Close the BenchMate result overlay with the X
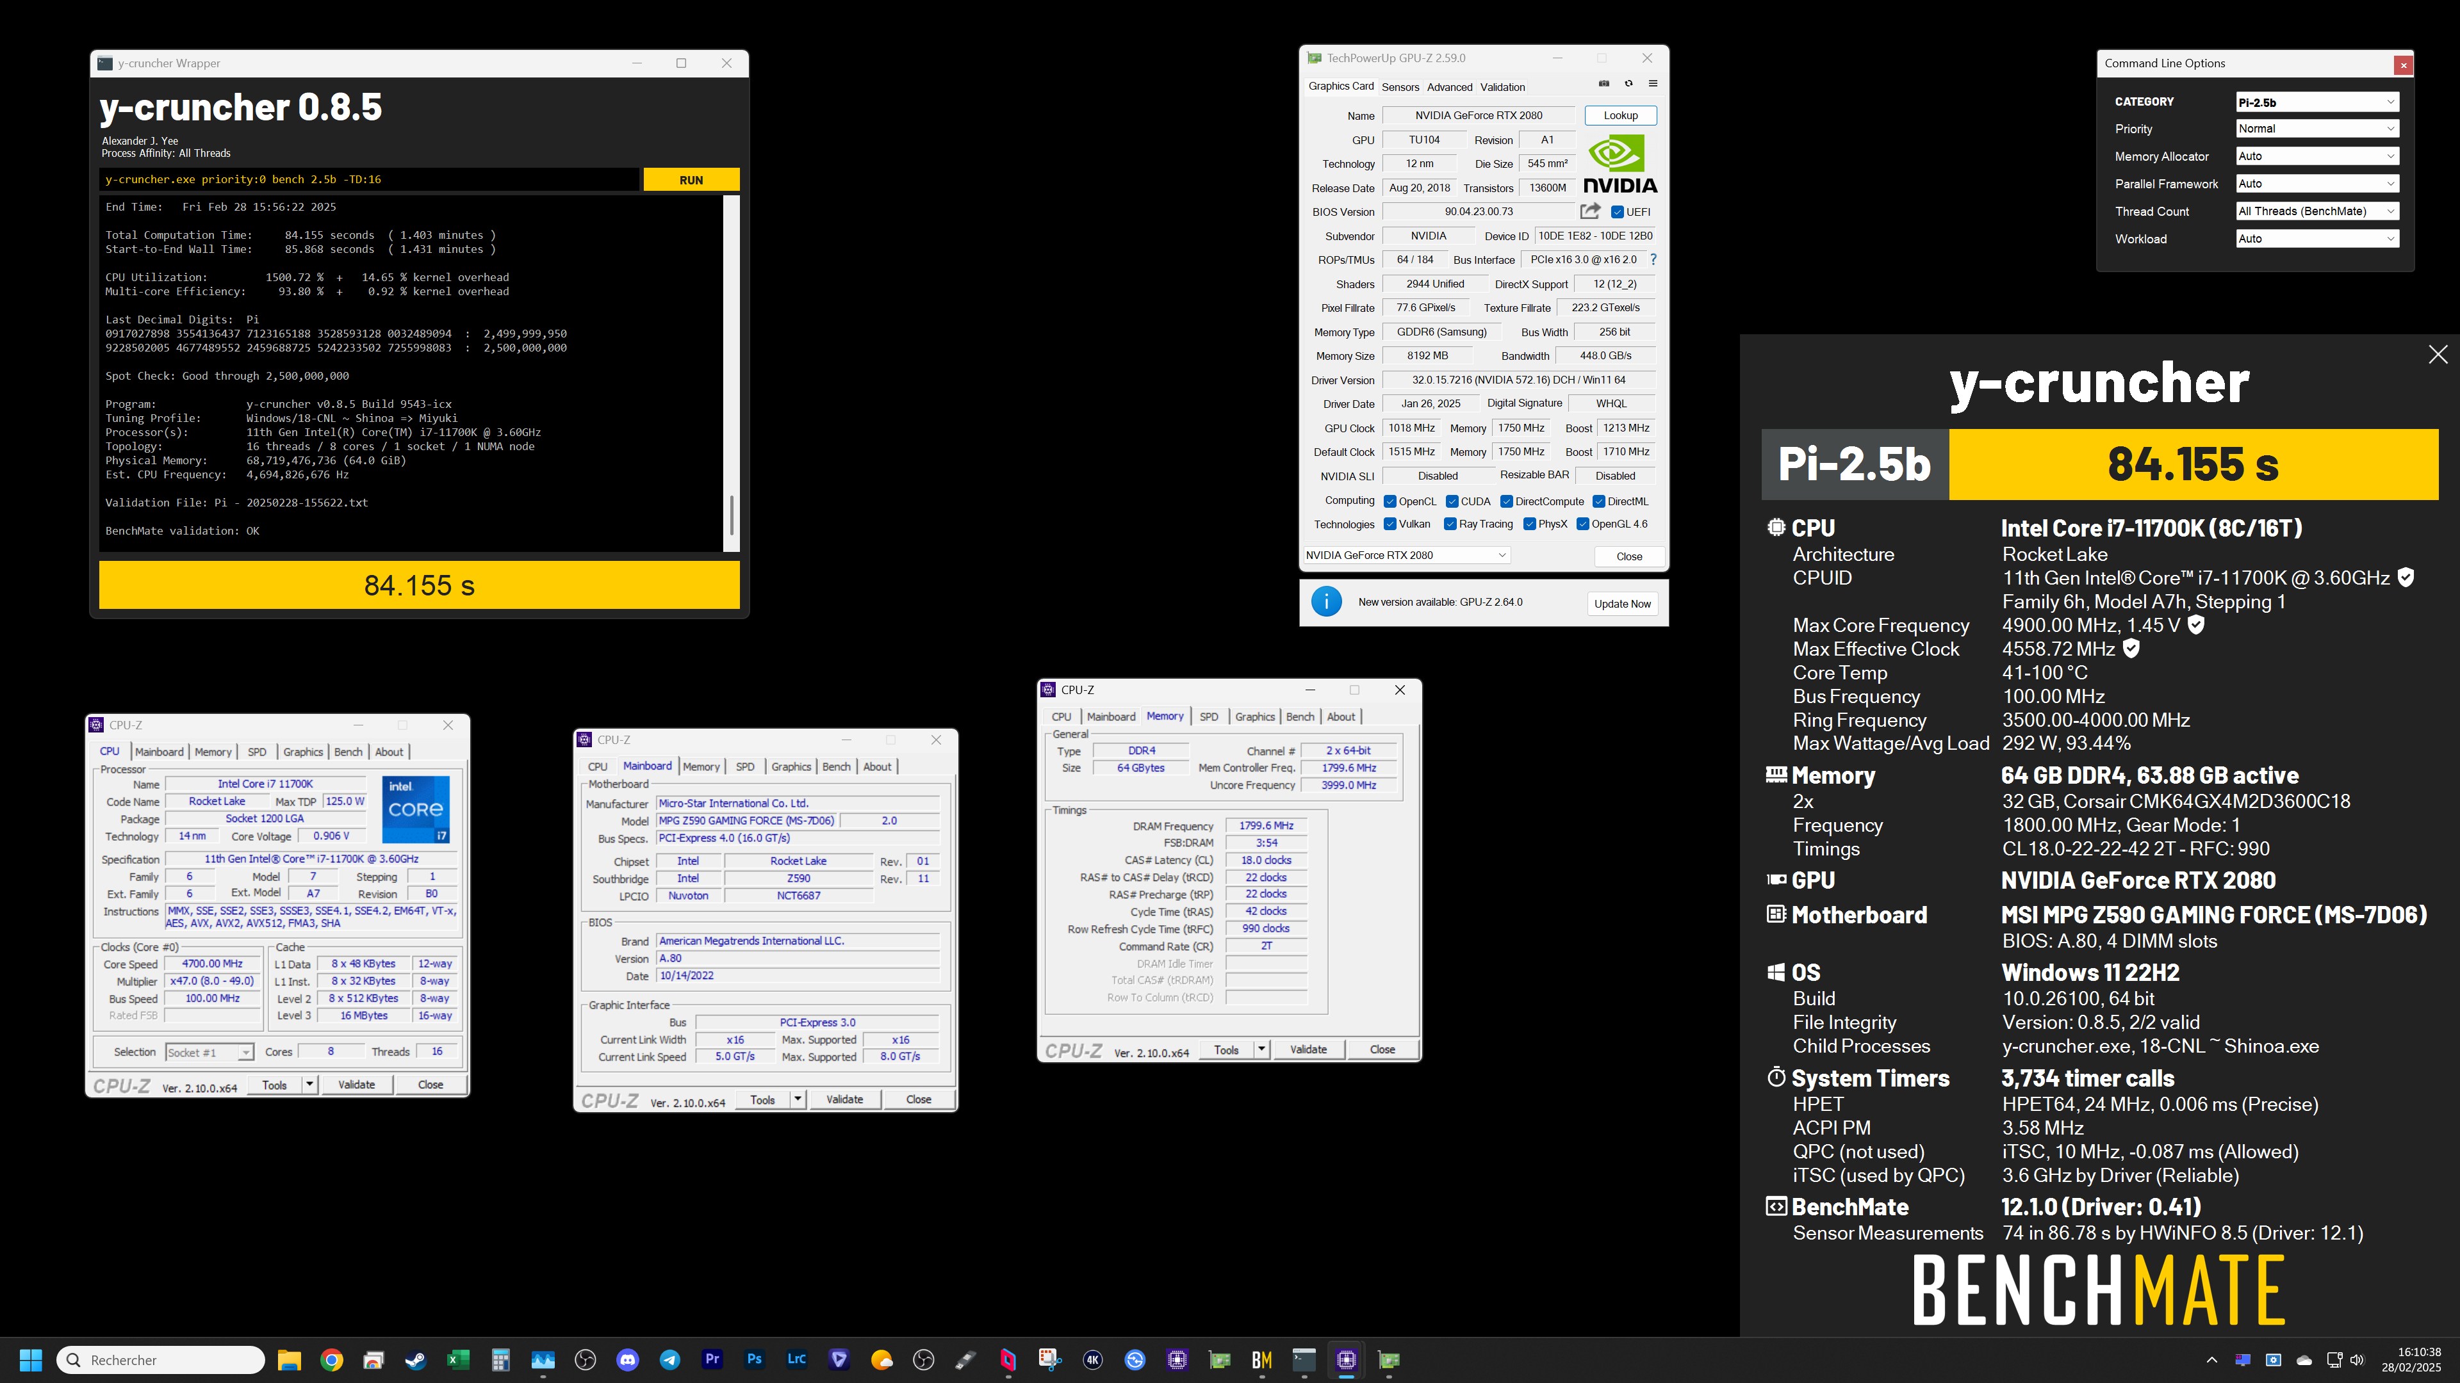The image size is (2460, 1383). pyautogui.click(x=2438, y=354)
